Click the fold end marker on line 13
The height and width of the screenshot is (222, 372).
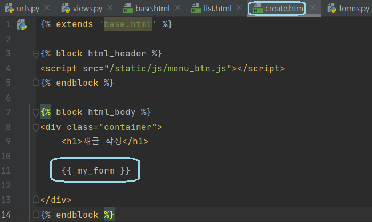tap(36, 200)
